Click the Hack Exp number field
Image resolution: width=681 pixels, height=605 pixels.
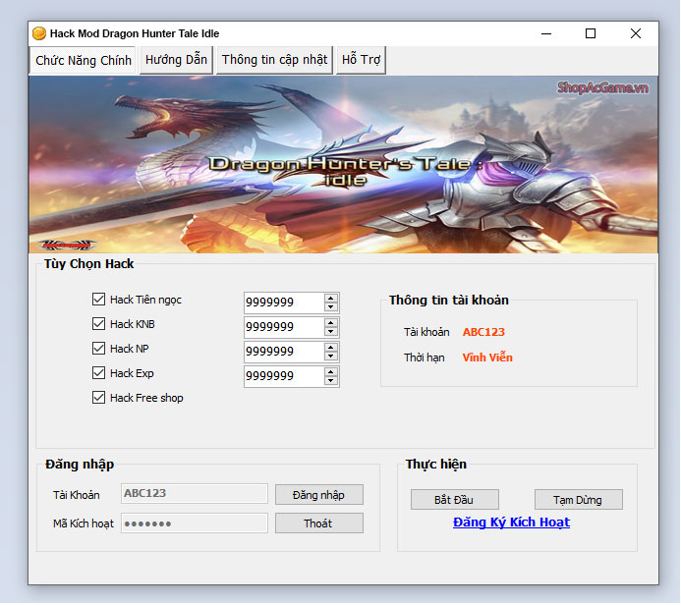(x=284, y=376)
